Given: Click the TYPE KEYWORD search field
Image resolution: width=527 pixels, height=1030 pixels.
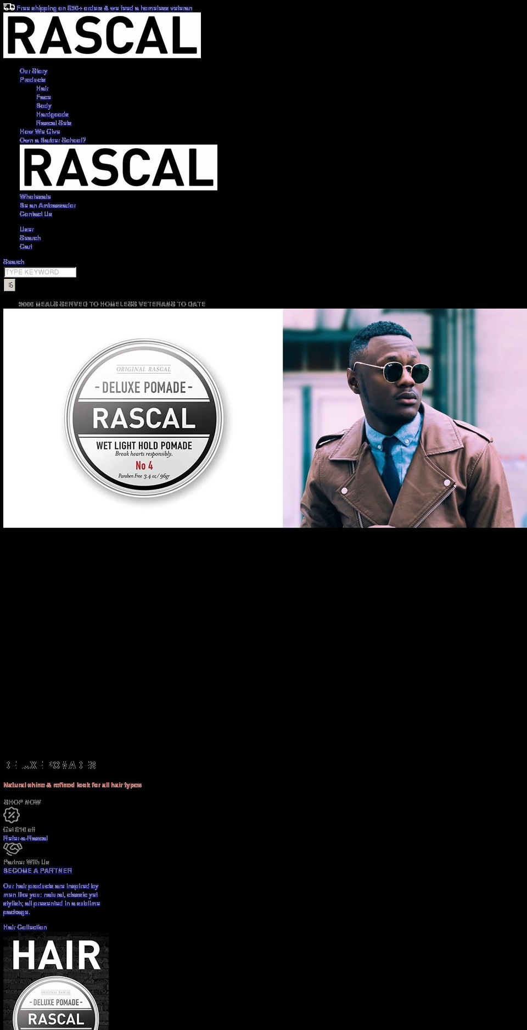Looking at the screenshot, I should [40, 272].
